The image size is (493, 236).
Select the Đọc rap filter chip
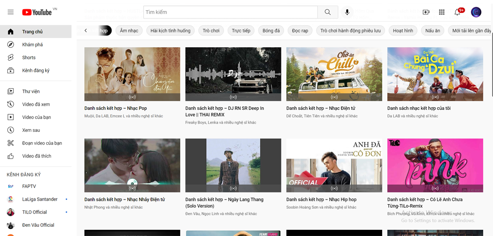300,30
